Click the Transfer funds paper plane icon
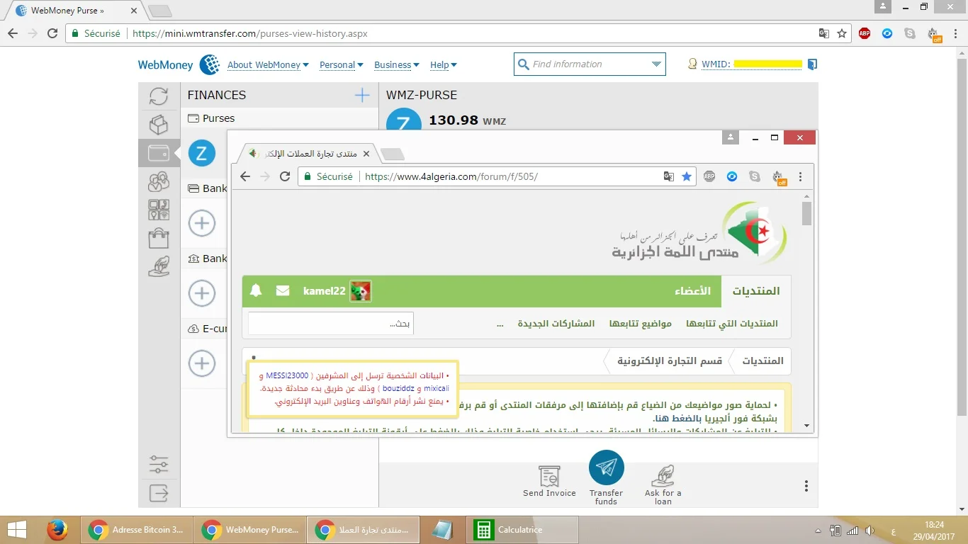Image resolution: width=968 pixels, height=544 pixels. pos(606,467)
